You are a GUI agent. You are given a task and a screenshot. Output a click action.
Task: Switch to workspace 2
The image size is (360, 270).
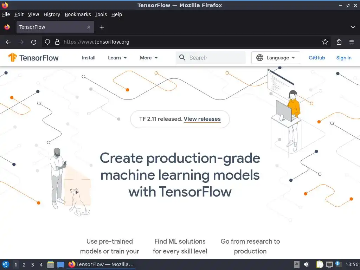pos(24,265)
